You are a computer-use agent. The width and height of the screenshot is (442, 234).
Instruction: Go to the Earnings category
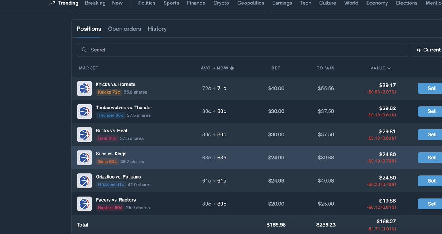click(282, 3)
